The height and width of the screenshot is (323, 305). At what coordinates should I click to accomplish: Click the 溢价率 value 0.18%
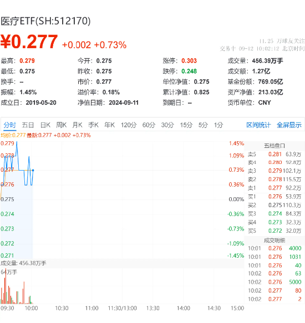[111, 92]
